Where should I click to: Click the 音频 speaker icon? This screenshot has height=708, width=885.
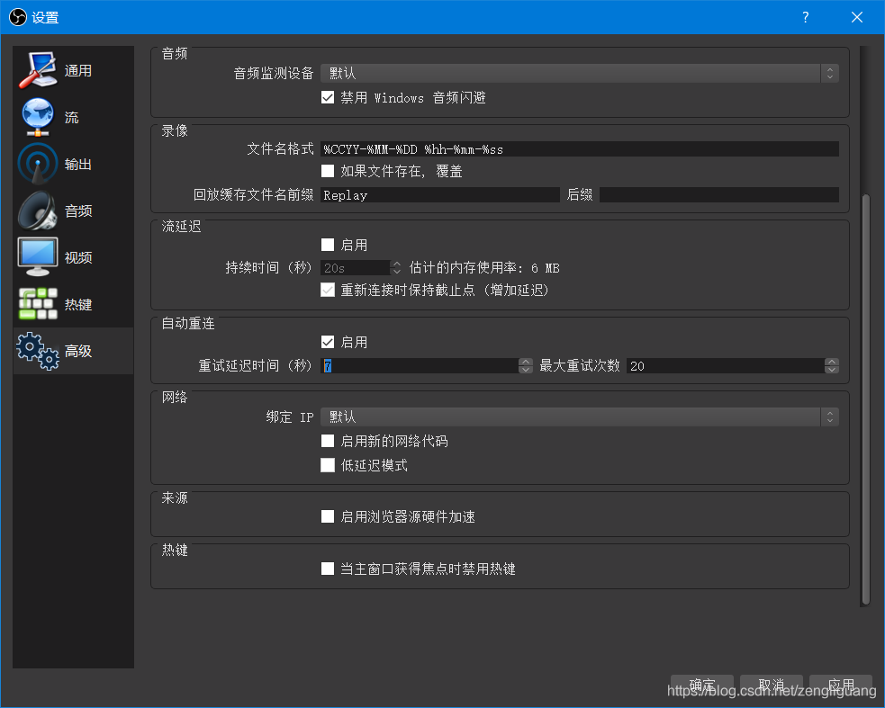click(x=37, y=210)
